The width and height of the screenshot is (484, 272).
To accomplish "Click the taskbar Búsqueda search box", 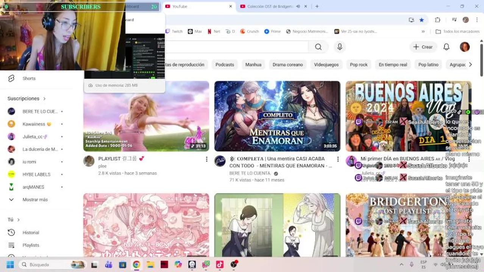I will 53,264.
